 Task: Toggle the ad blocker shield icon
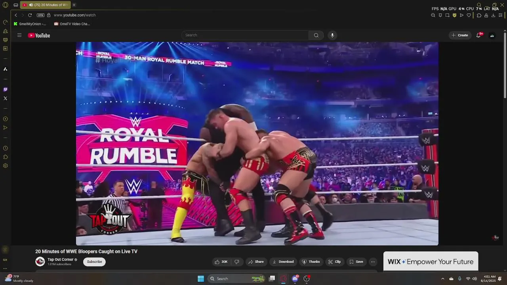click(454, 15)
